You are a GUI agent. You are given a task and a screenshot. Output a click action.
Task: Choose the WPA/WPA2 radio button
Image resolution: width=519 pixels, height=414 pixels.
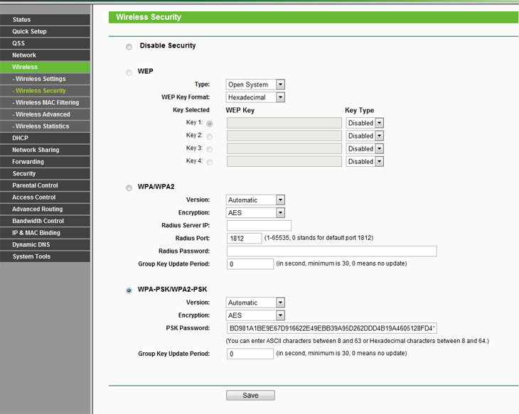[x=129, y=188]
